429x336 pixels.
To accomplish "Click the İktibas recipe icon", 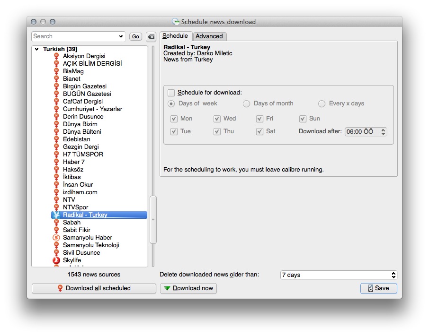I will point(56,177).
